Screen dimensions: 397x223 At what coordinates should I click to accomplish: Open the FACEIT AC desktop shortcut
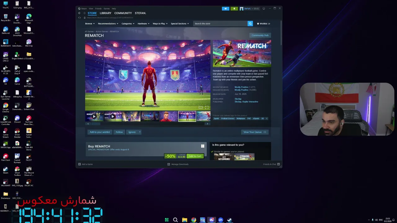[x=29, y=183]
